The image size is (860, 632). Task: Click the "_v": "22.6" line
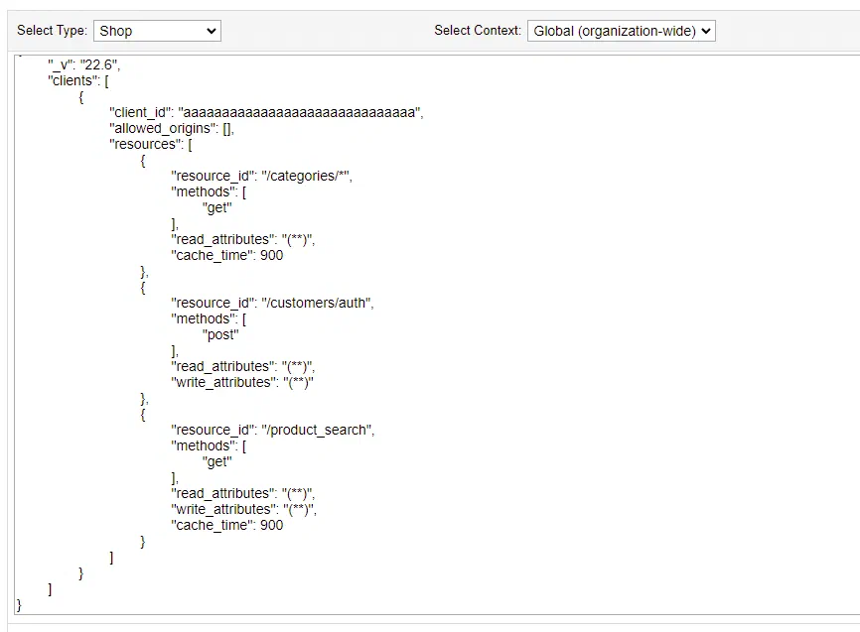[84, 64]
